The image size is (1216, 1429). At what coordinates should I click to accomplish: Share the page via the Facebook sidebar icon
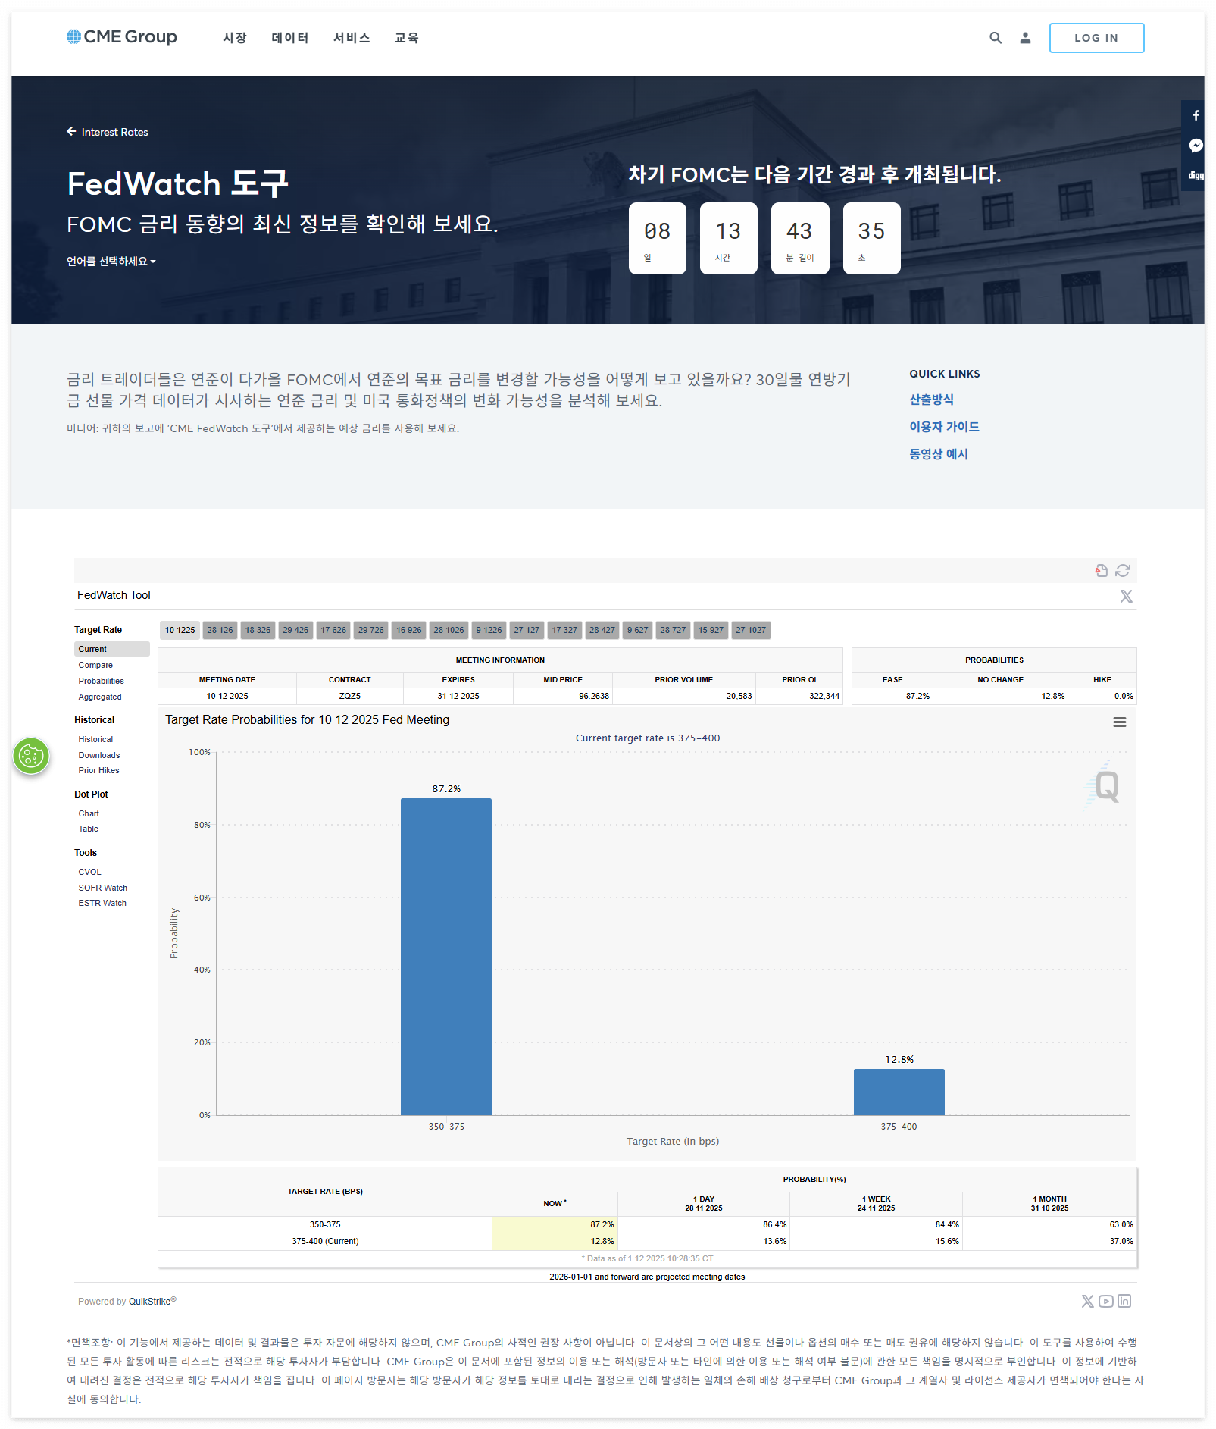point(1195,115)
